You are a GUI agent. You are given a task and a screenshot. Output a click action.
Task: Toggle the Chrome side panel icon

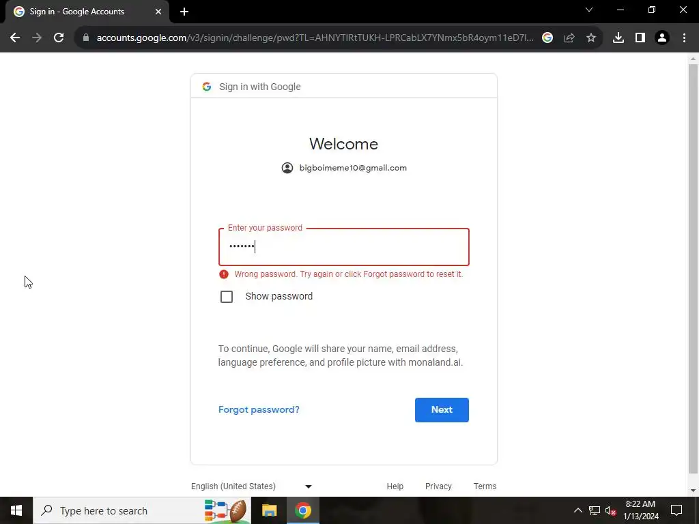640,38
